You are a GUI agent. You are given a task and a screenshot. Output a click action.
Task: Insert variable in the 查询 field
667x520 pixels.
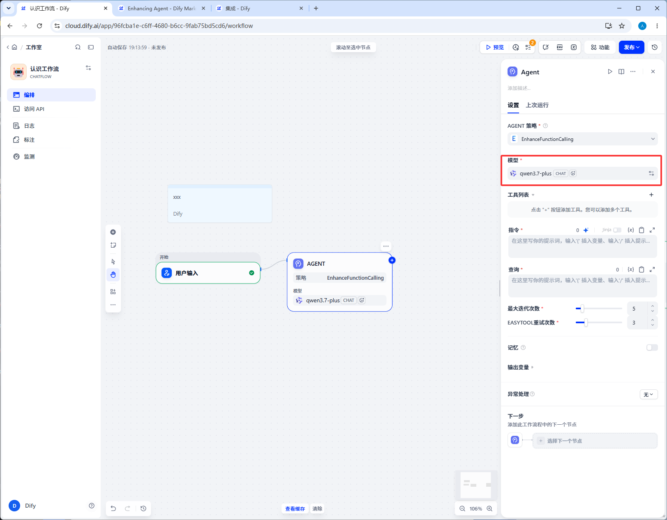(631, 269)
